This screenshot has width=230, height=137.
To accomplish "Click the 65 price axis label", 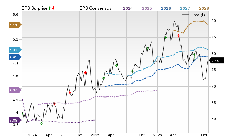I will [213, 103].
